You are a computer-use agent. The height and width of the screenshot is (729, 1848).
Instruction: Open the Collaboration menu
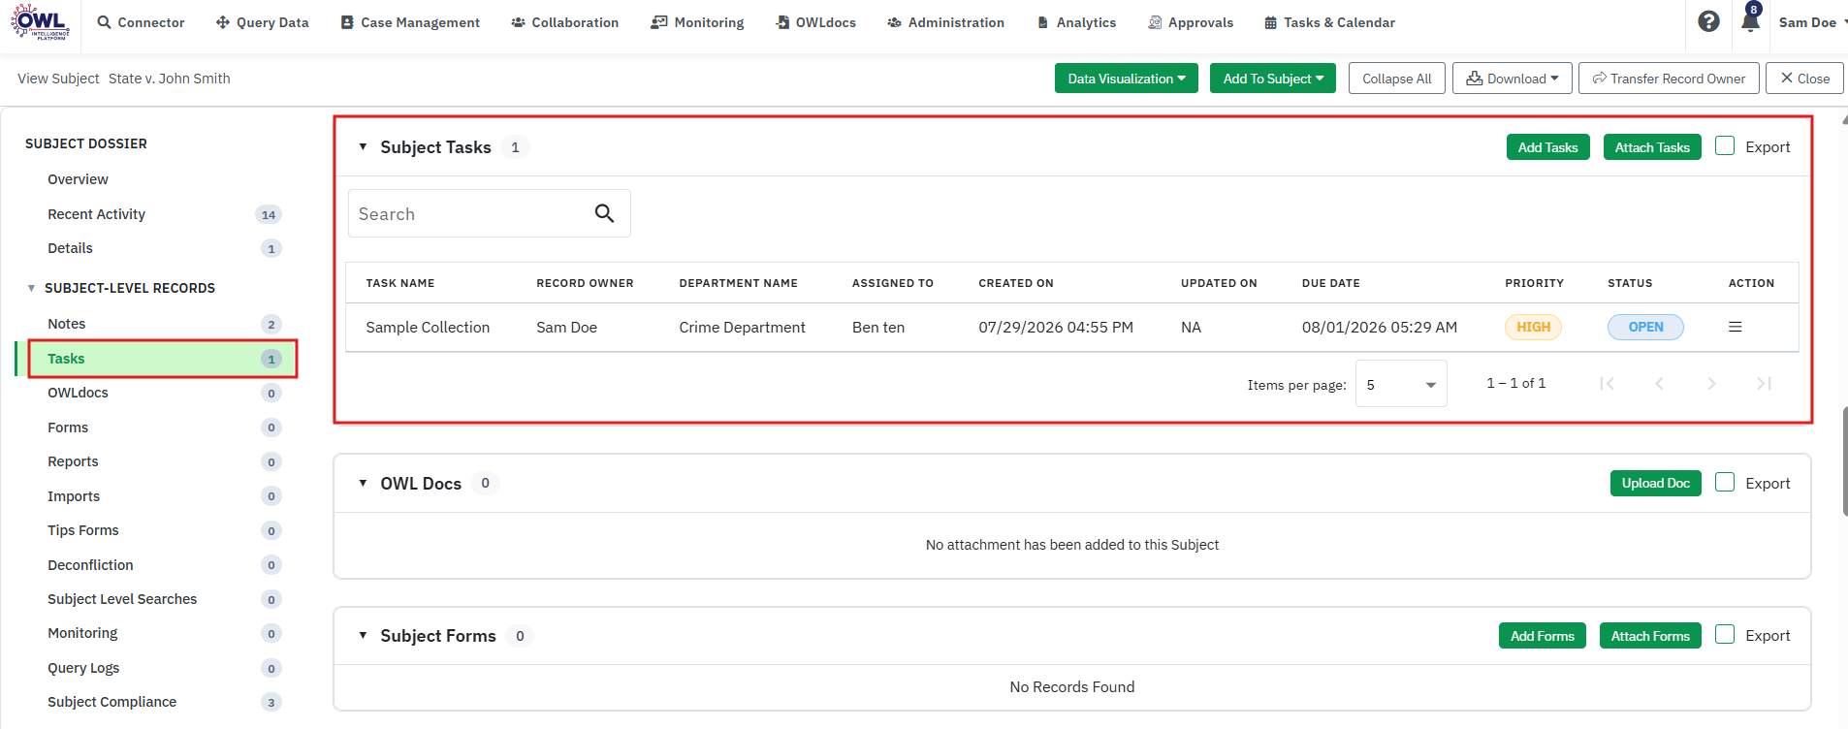click(x=564, y=22)
